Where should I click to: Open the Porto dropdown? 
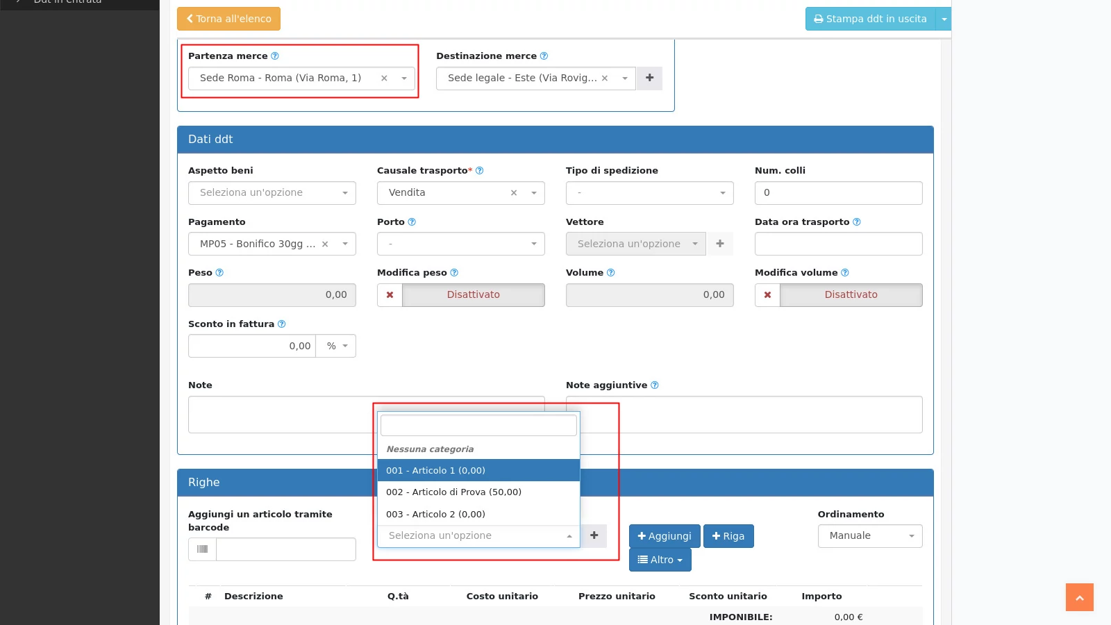coord(461,244)
